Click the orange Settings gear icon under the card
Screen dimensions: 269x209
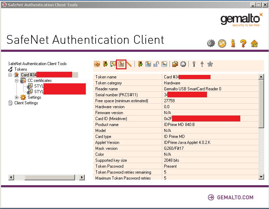(x=23, y=97)
